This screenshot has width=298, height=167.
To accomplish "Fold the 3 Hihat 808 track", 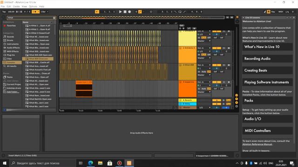I will pos(180,65).
